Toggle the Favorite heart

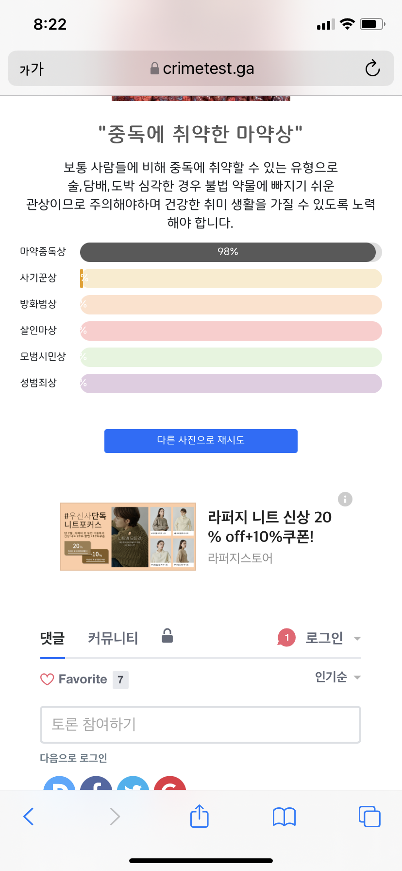click(47, 679)
